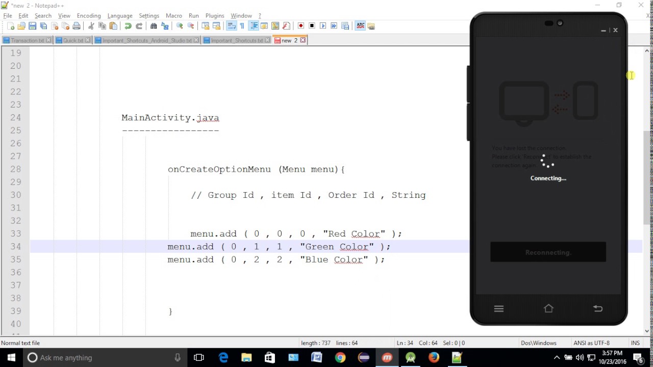This screenshot has height=367, width=653.
Task: Click the User Defined Language toolbar icon
Action: tap(264, 26)
